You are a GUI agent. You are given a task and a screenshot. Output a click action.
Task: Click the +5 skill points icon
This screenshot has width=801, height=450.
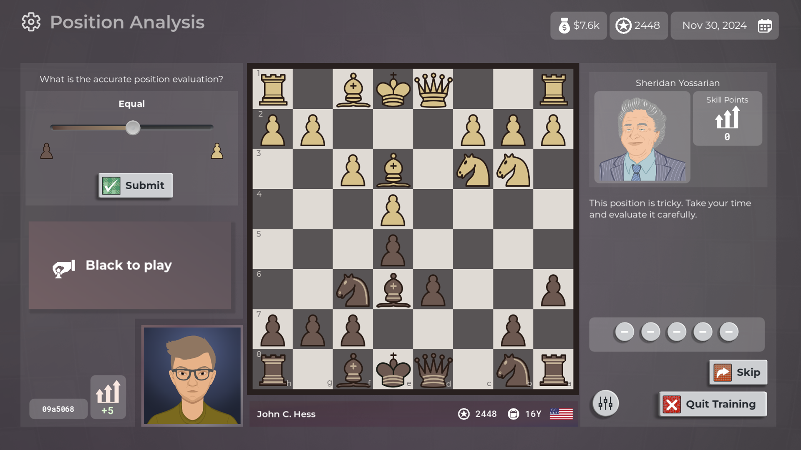click(x=108, y=397)
